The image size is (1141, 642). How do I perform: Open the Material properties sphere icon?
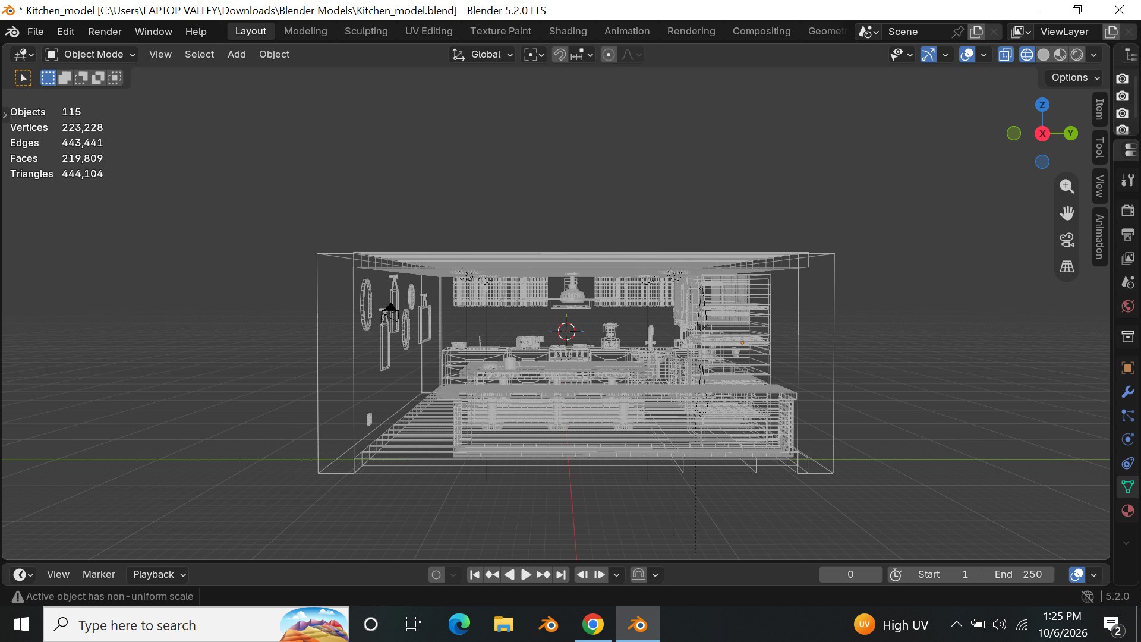[x=1127, y=511]
